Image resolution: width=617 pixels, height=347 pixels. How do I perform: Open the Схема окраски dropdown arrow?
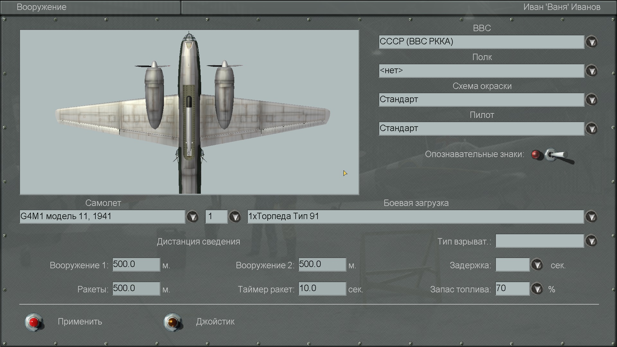[592, 100]
